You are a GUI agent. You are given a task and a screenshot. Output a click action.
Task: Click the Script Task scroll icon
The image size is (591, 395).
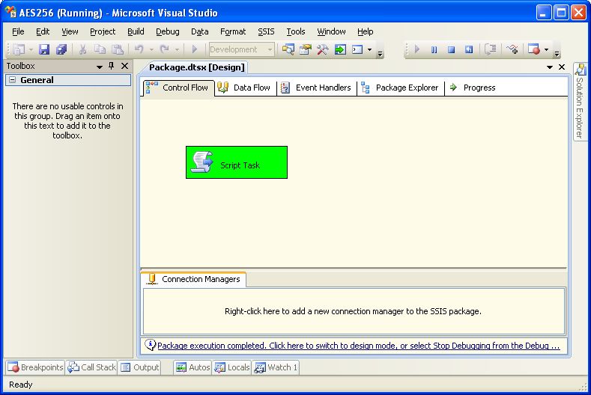pyautogui.click(x=202, y=162)
